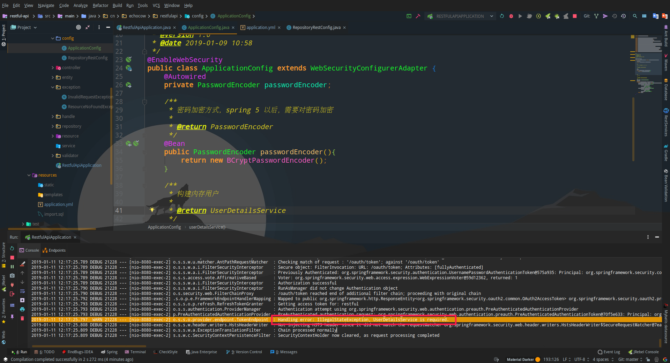
Task: Open the Endpoints tab in Run panel
Action: tap(54, 250)
